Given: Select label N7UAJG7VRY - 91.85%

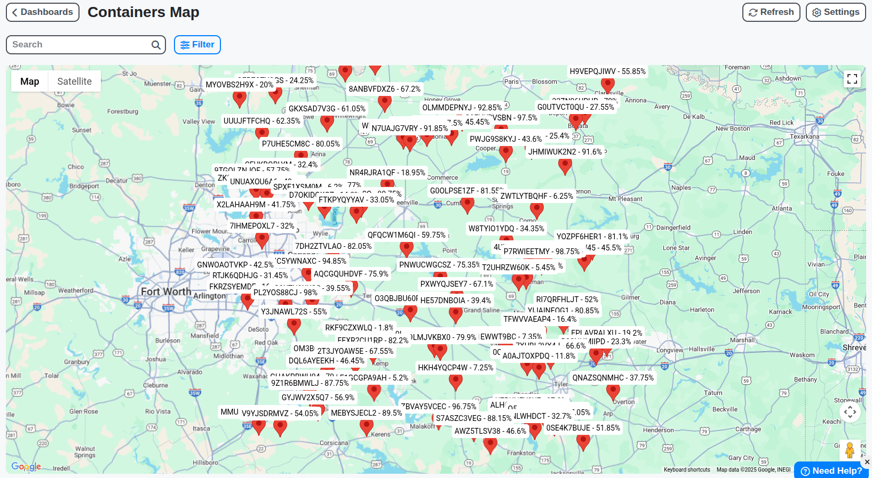Looking at the screenshot, I should [410, 128].
